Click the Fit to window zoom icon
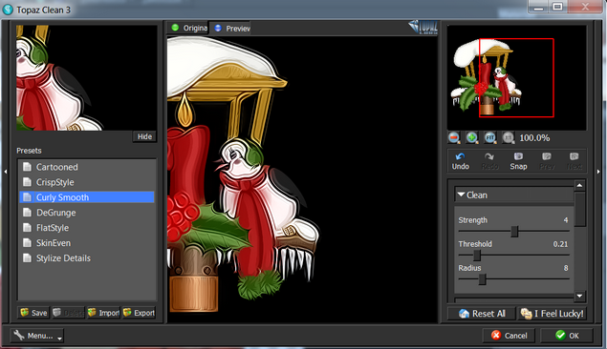 (x=490, y=137)
